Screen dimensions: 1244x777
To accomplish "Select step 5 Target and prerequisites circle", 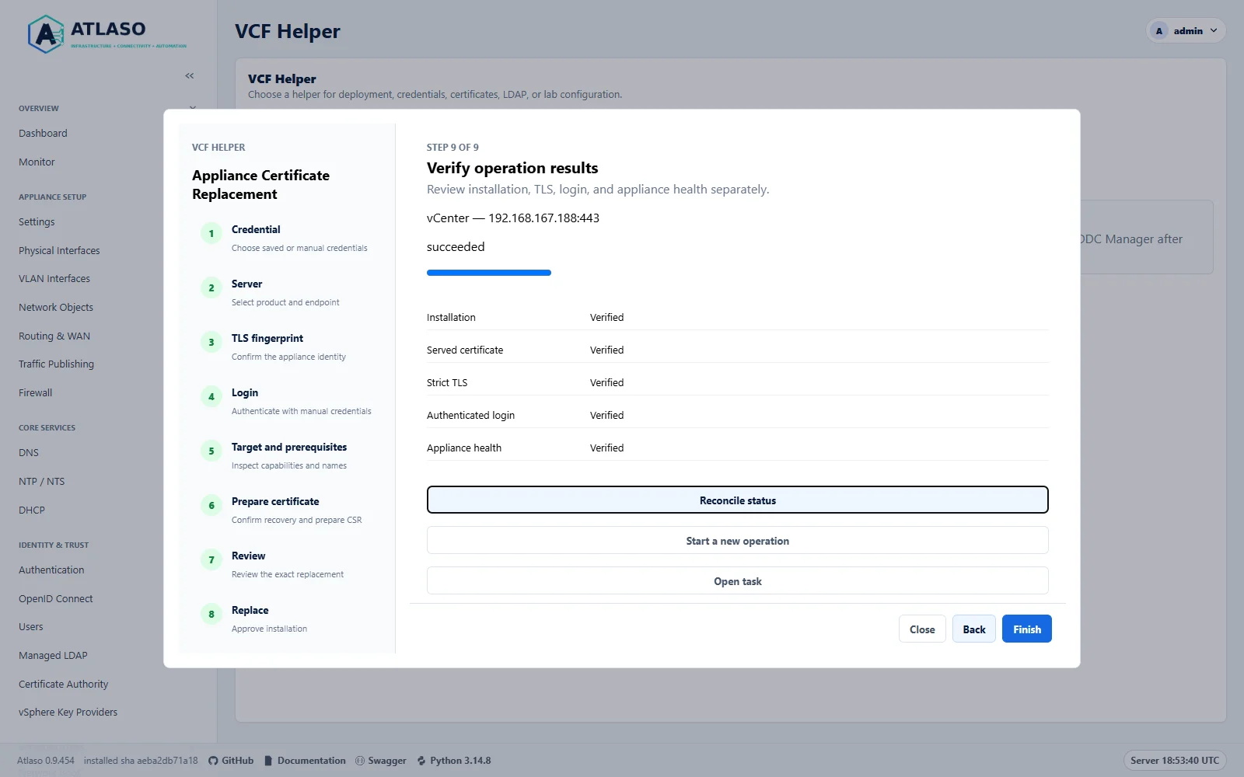I will [x=211, y=451].
